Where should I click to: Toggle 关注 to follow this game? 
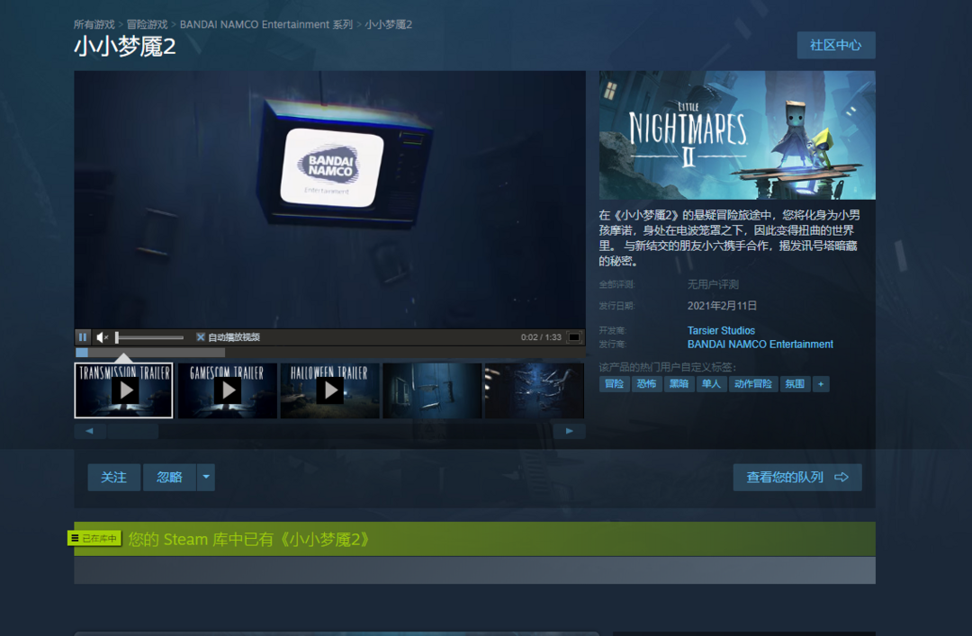click(x=113, y=478)
